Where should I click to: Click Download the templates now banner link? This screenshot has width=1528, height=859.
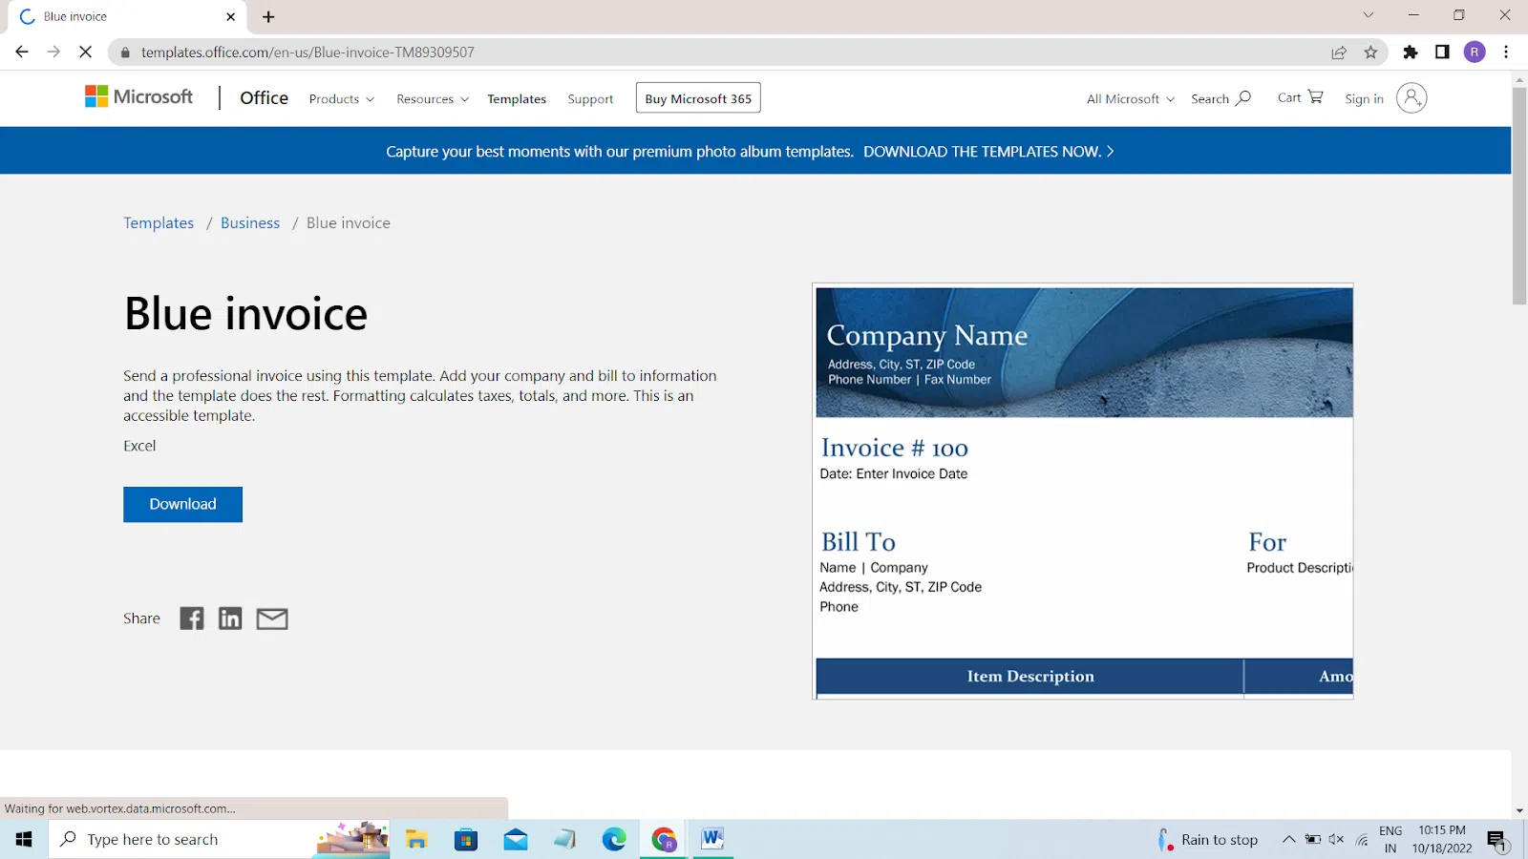pos(988,151)
